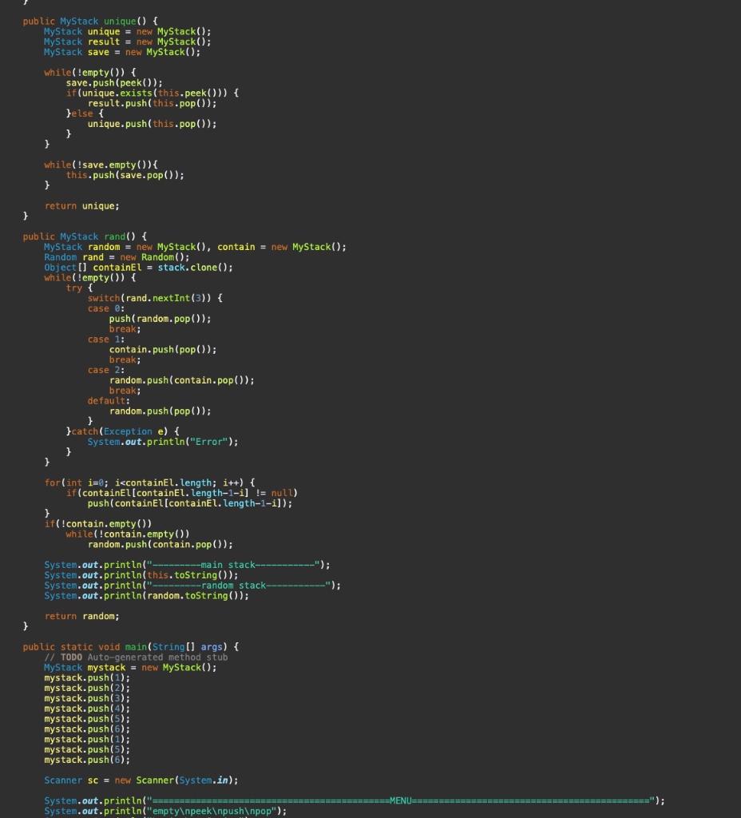Click the return random statement
This screenshot has width=741, height=818.
[x=81, y=615]
